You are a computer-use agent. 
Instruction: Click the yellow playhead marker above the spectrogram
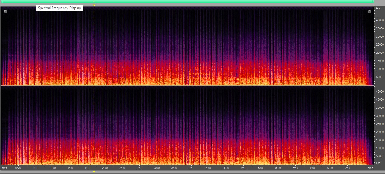coord(94,5)
